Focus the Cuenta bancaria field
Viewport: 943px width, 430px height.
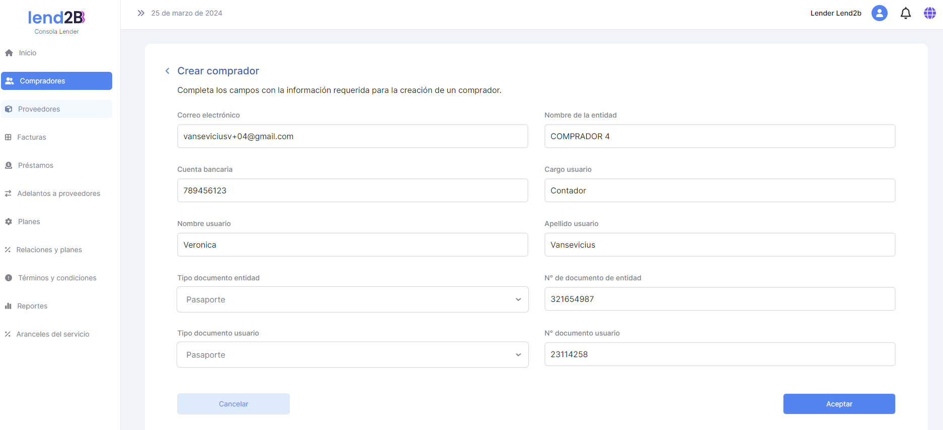coord(352,190)
